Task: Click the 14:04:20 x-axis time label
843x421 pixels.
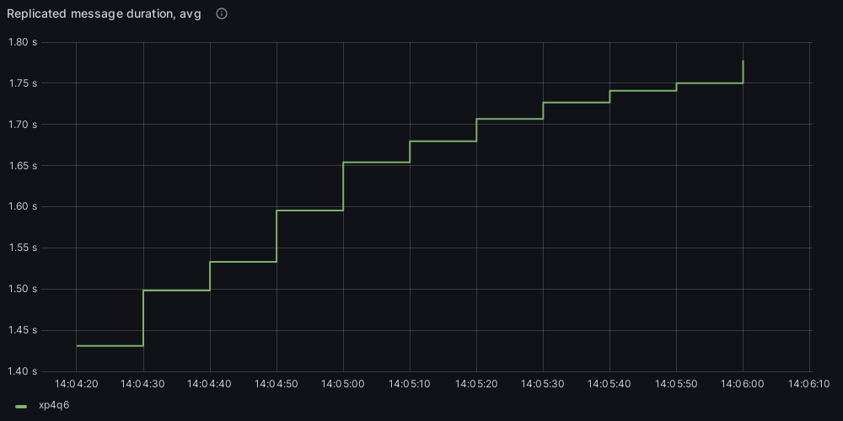Action: (76, 384)
